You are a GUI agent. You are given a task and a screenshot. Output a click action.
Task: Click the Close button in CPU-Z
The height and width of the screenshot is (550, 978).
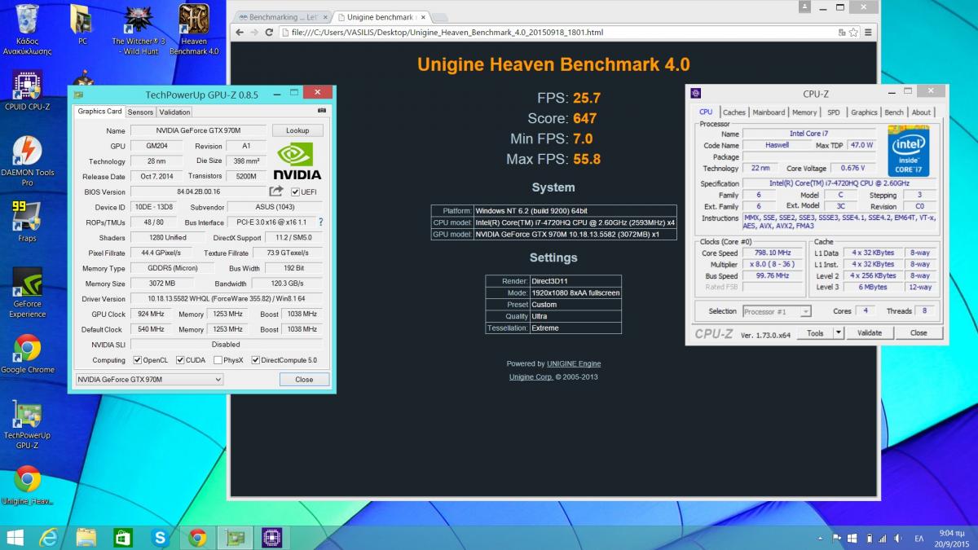tap(919, 332)
